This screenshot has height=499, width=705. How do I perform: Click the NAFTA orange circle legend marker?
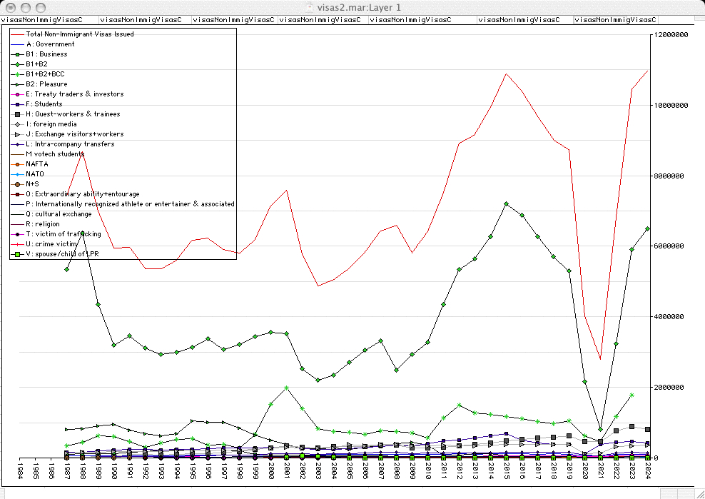(19, 164)
